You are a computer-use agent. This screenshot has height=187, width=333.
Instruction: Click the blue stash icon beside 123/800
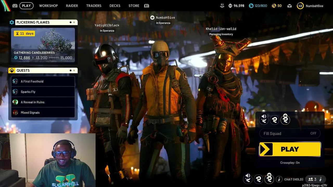tap(251, 6)
